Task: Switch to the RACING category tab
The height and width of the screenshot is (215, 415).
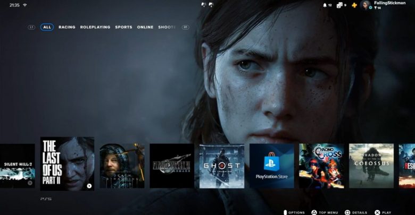Action: point(67,27)
